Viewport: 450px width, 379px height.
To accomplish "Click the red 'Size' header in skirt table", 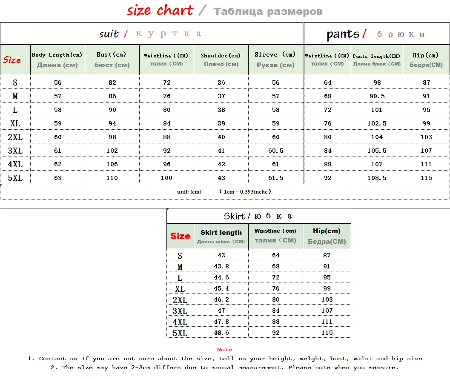I will pos(180,236).
